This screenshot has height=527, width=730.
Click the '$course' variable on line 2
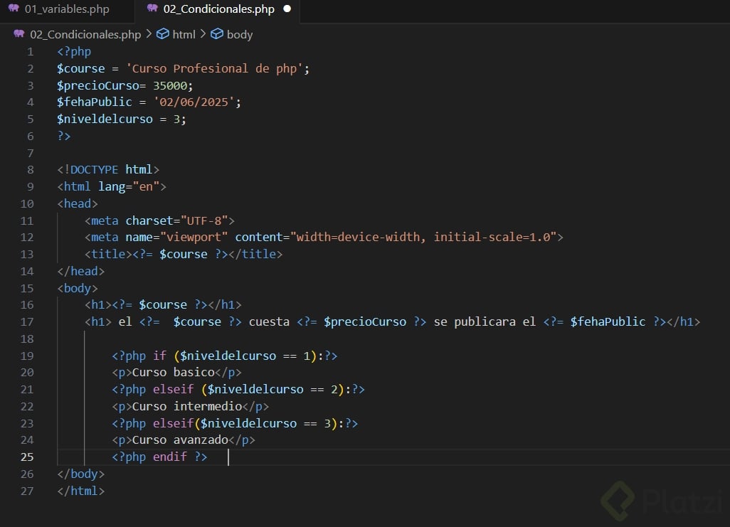81,69
